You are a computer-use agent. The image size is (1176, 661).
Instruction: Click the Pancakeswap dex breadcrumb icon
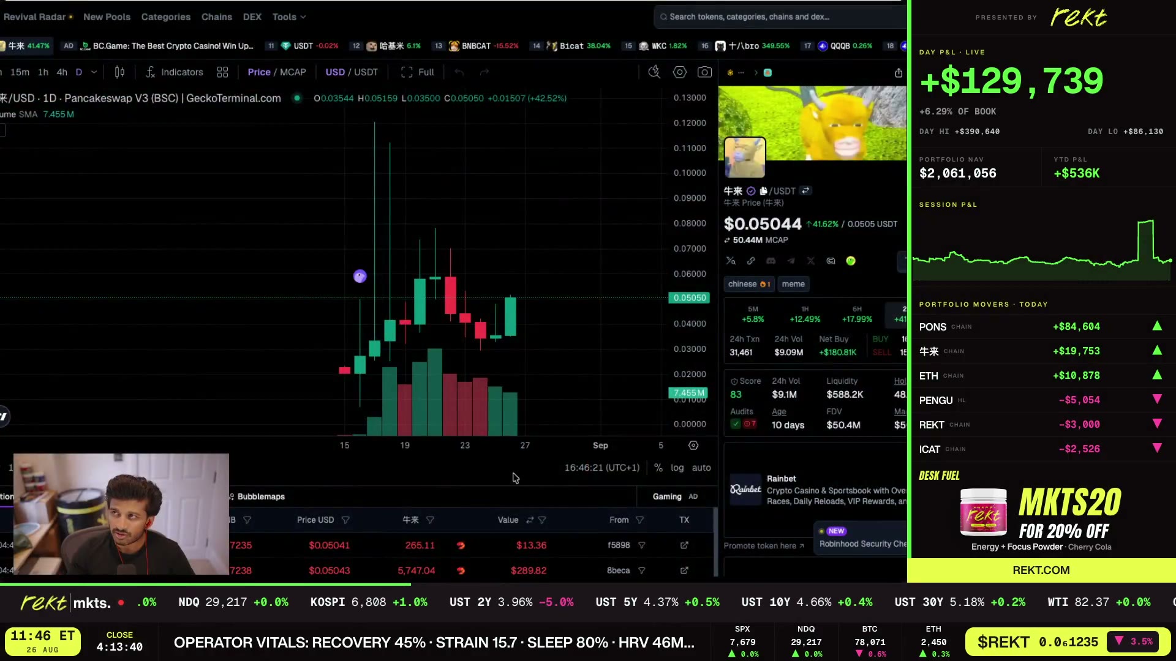[x=767, y=73]
